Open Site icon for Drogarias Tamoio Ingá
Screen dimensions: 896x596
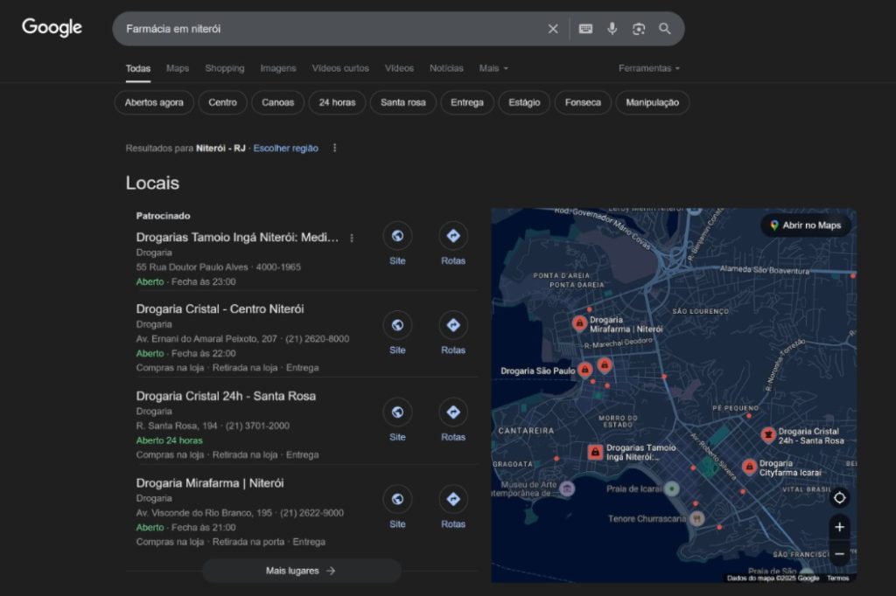coord(397,236)
